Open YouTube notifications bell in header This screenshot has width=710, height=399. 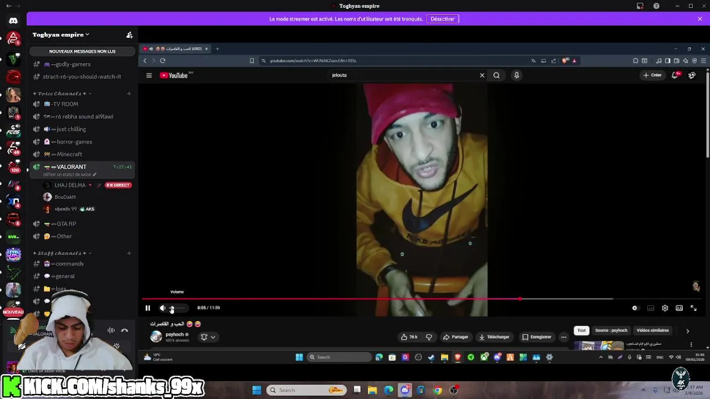coord(675,75)
